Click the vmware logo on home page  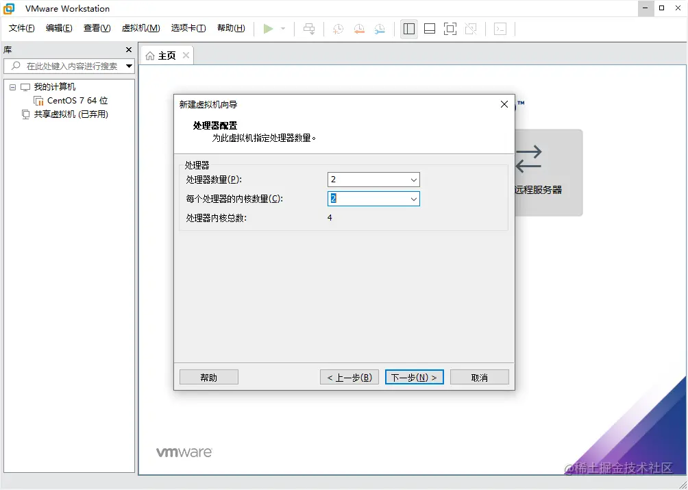[184, 452]
